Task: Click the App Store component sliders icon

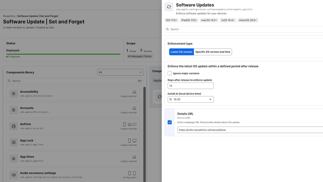Action: tap(14, 159)
